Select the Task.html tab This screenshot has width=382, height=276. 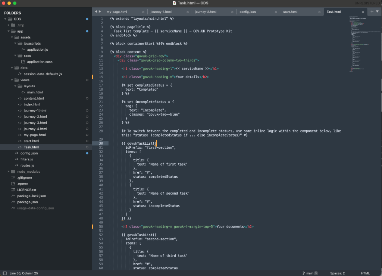[x=334, y=12]
